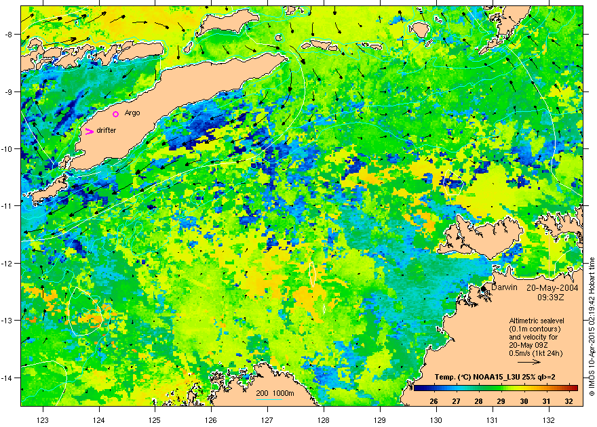
Task: Click the cyan depth contour legend line
Action: tap(269, 399)
